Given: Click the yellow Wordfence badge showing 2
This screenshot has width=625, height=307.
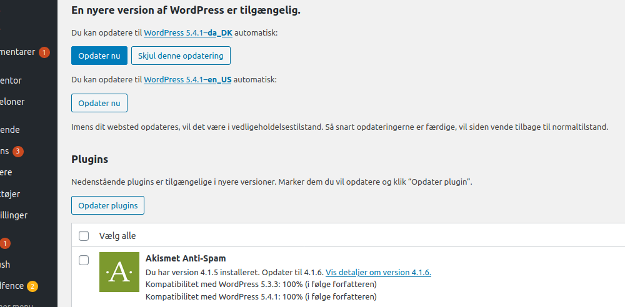Looking at the screenshot, I should point(32,286).
